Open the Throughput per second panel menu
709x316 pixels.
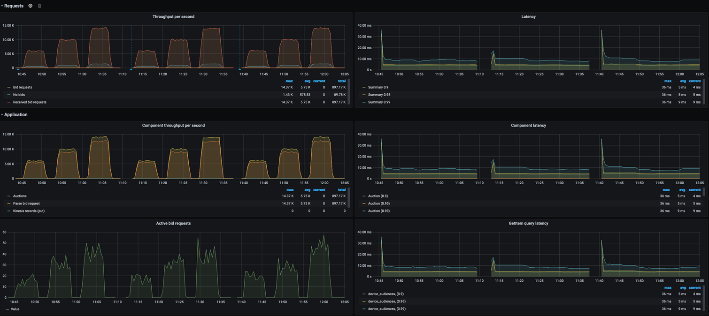click(x=173, y=17)
